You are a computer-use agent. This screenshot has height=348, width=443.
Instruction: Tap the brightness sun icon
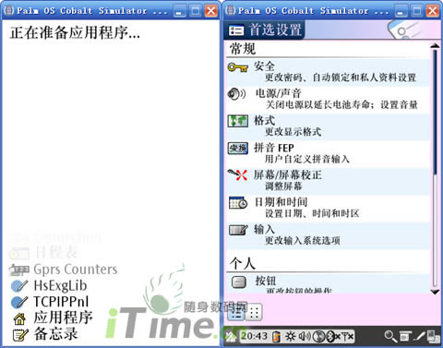point(290,336)
